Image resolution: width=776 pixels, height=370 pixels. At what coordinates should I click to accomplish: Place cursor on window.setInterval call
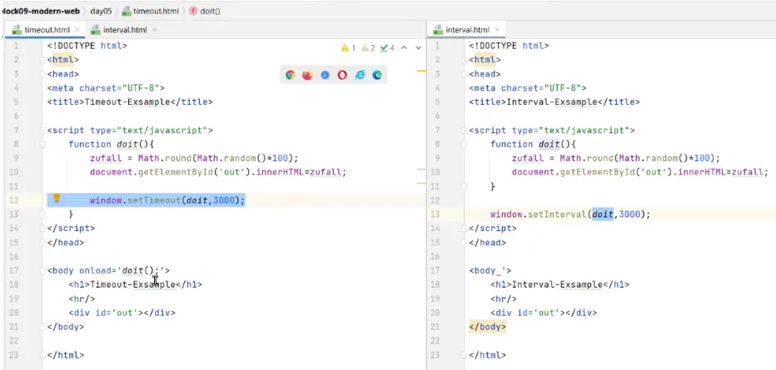point(570,215)
